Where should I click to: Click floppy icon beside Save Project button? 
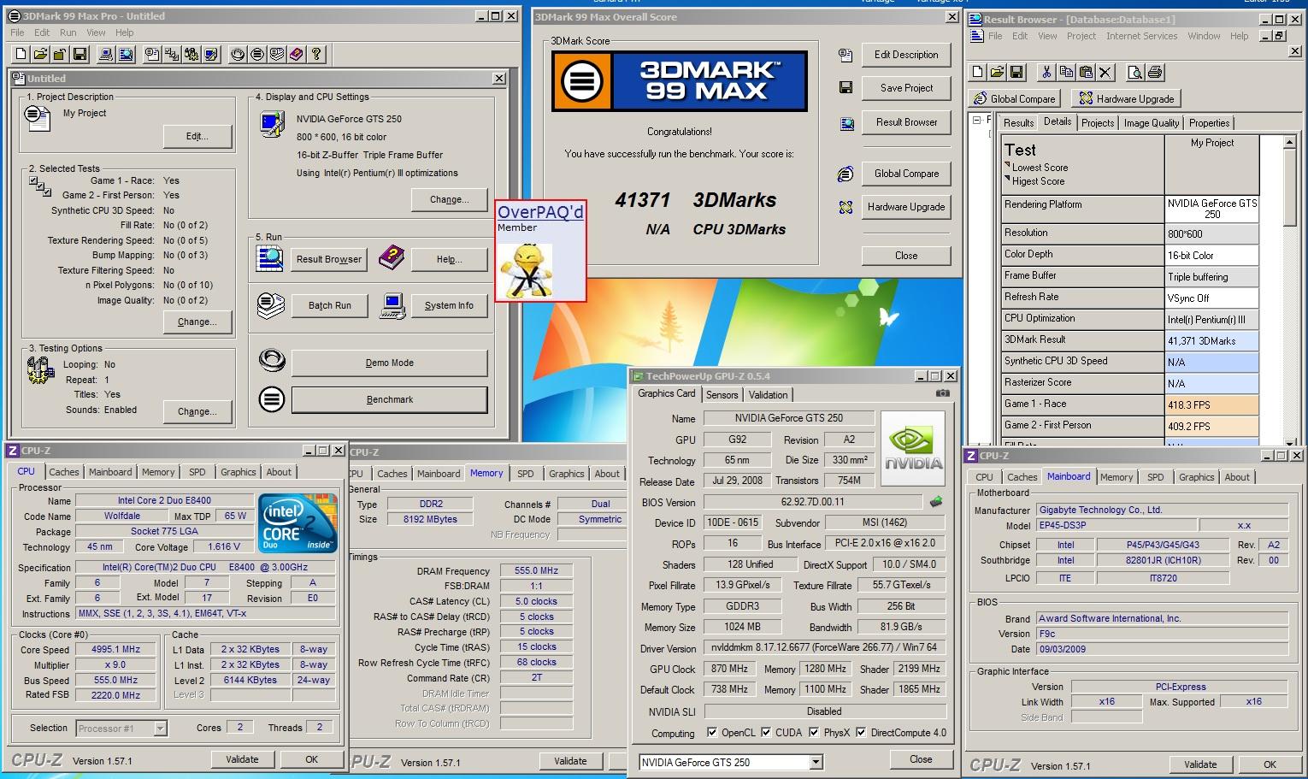pos(845,87)
